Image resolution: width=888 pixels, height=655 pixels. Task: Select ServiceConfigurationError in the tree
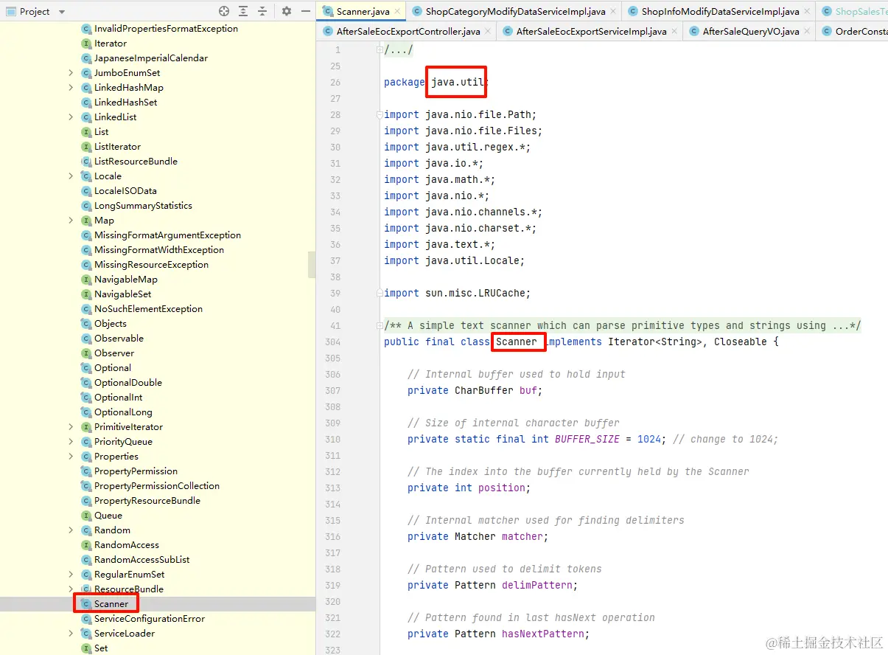click(x=150, y=619)
